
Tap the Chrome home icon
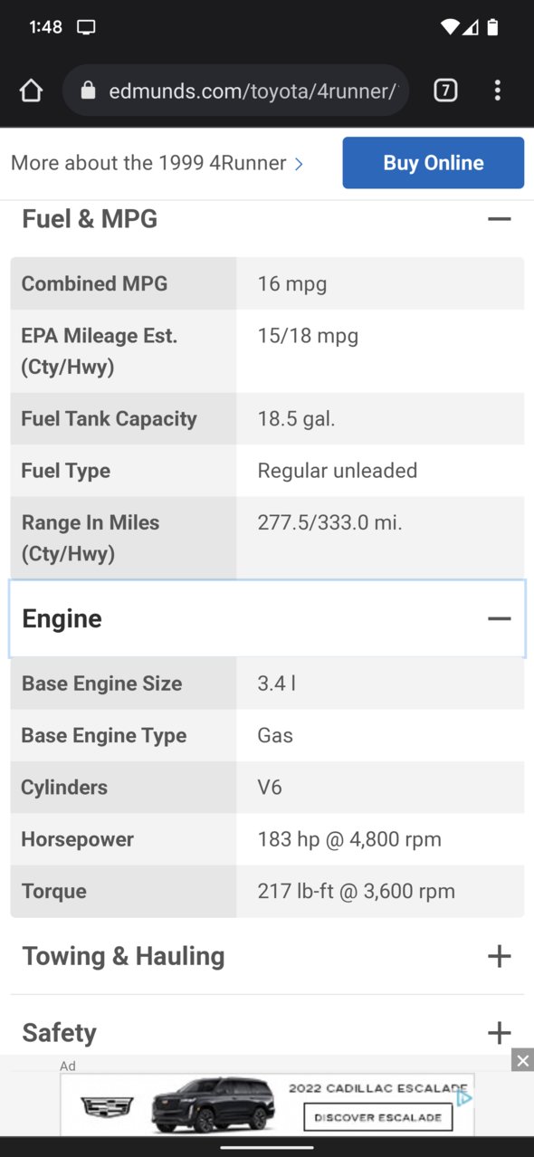coord(31,91)
